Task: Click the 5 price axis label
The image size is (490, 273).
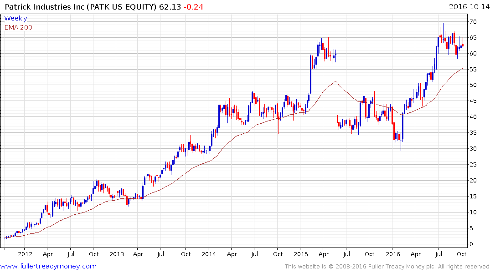Action: (471, 228)
